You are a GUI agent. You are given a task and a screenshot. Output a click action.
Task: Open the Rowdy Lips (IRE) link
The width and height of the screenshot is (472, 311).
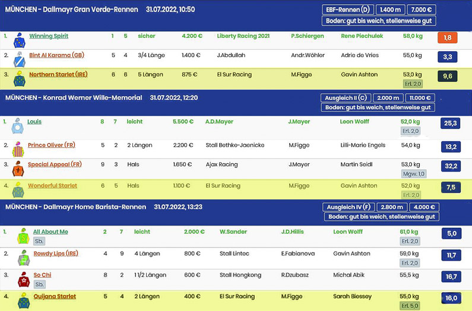(56, 253)
